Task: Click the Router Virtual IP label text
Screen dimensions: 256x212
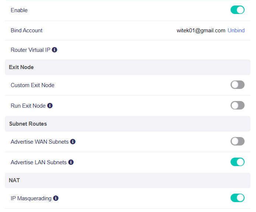Action: [30, 50]
